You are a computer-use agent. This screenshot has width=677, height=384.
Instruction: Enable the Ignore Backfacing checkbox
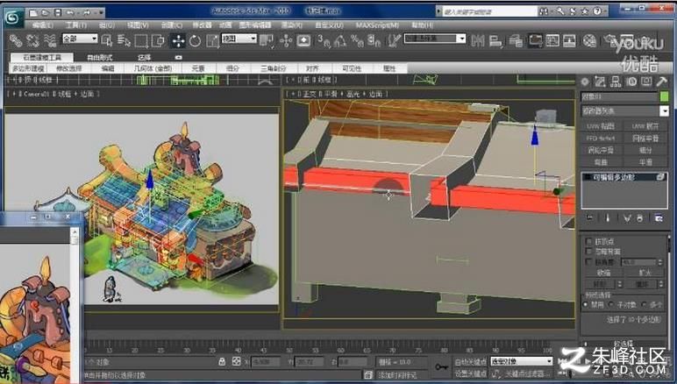pyautogui.click(x=588, y=251)
